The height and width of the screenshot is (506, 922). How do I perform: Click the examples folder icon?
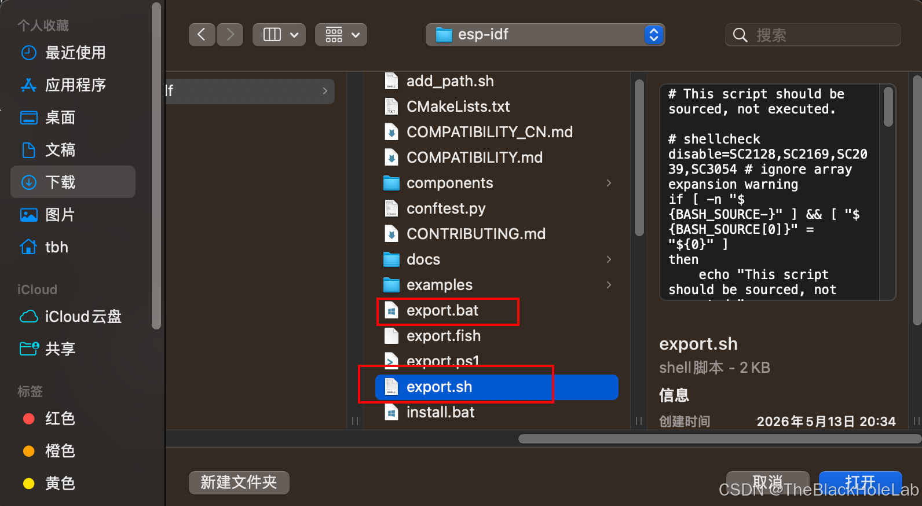(392, 285)
